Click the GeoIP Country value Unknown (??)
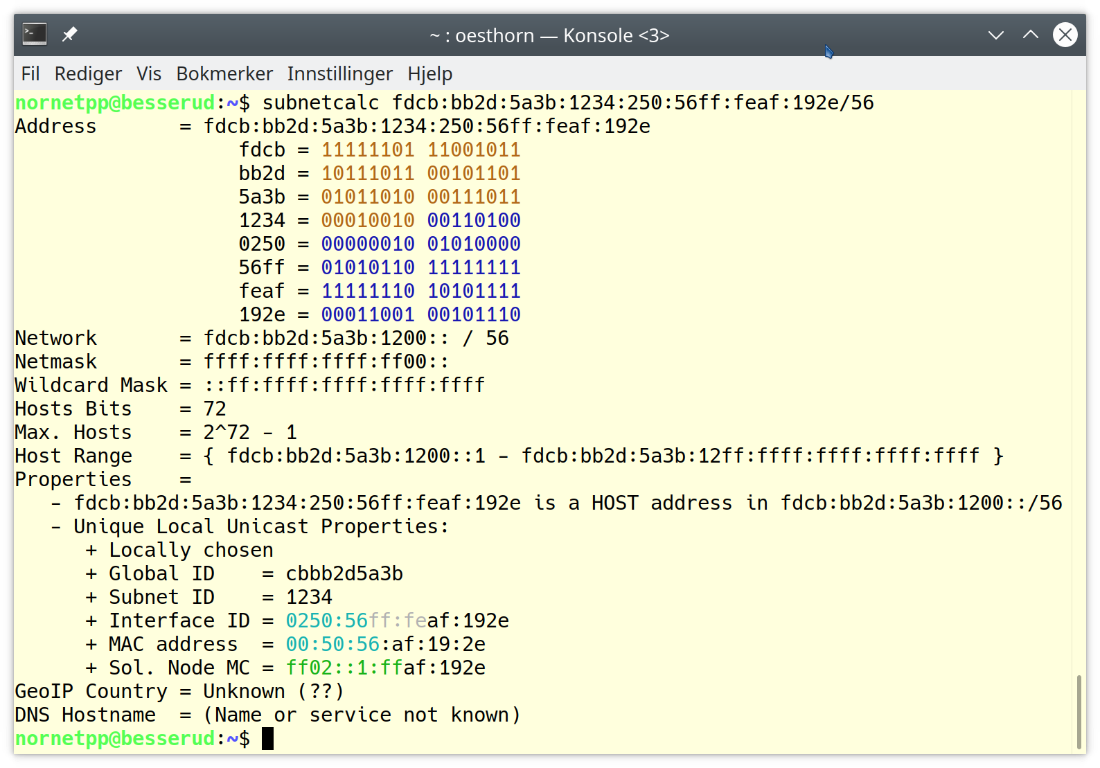 (274, 691)
